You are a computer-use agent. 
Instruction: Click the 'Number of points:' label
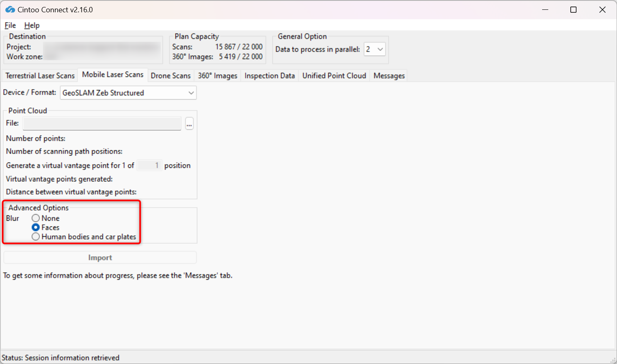coord(36,138)
